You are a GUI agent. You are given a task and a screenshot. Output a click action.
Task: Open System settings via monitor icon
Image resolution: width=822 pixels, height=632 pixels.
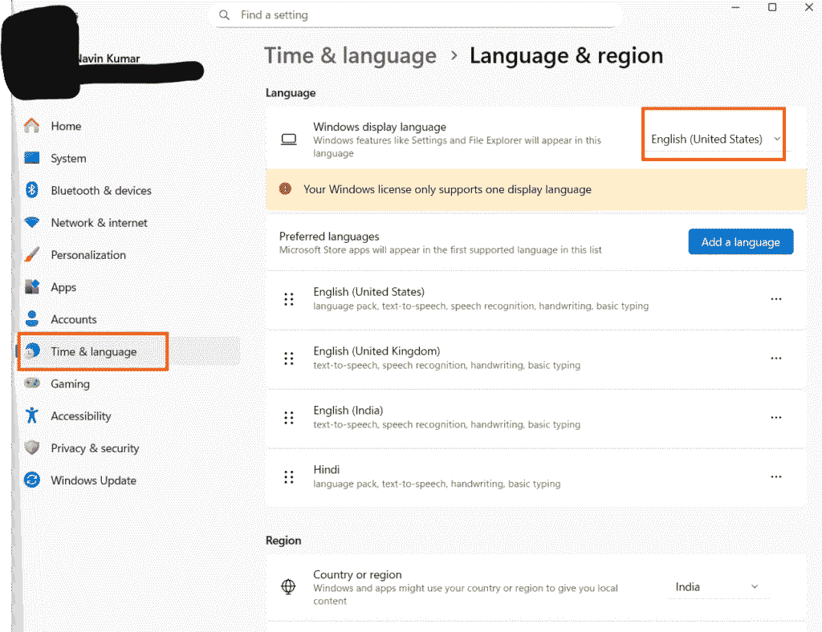[32, 158]
